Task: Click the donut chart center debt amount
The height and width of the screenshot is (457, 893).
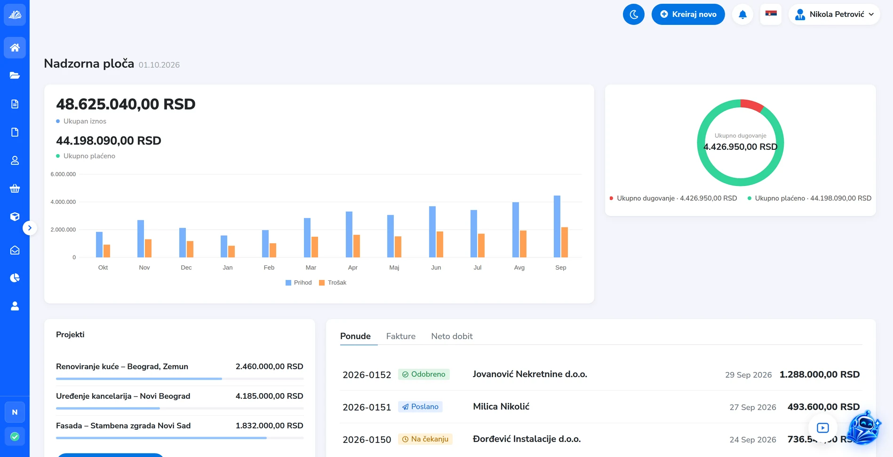Action: click(x=741, y=147)
